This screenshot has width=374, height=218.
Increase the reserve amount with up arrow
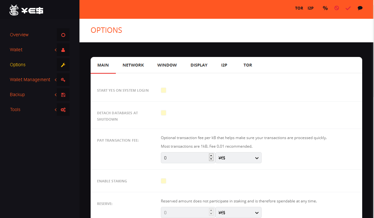211,210
